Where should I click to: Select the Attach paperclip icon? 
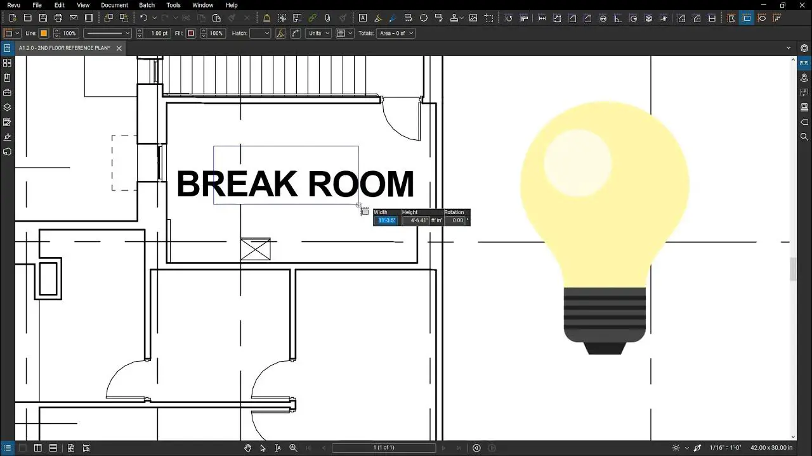(327, 18)
